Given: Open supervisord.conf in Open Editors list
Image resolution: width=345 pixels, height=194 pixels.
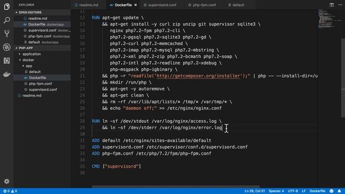Looking at the screenshot, I should (42, 30).
